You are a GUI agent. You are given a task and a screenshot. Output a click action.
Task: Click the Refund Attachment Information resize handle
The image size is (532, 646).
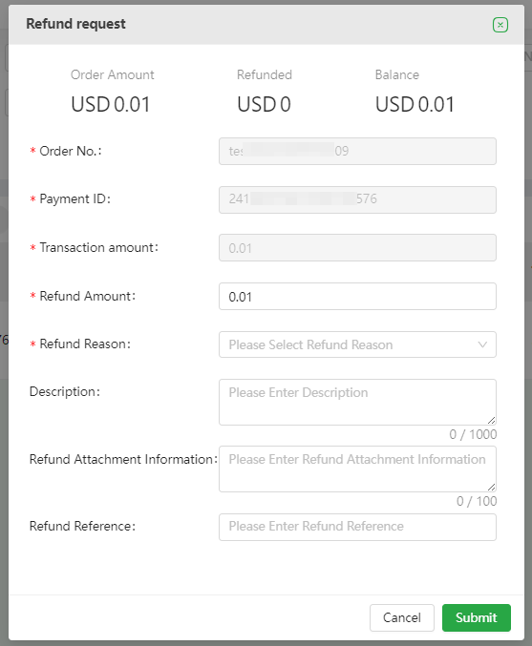click(491, 487)
